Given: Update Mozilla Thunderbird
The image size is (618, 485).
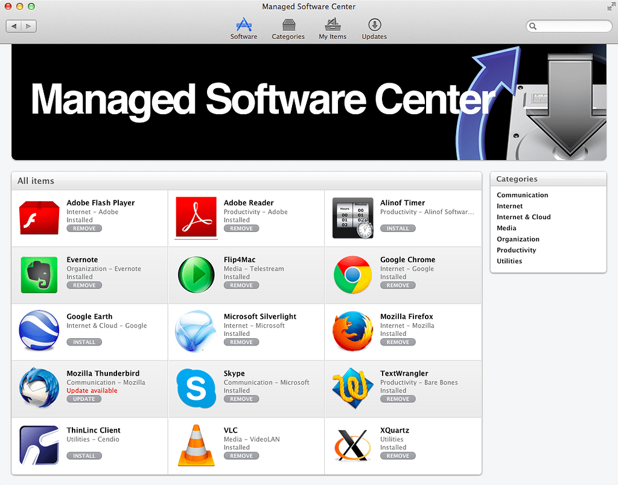Looking at the screenshot, I should click(84, 399).
